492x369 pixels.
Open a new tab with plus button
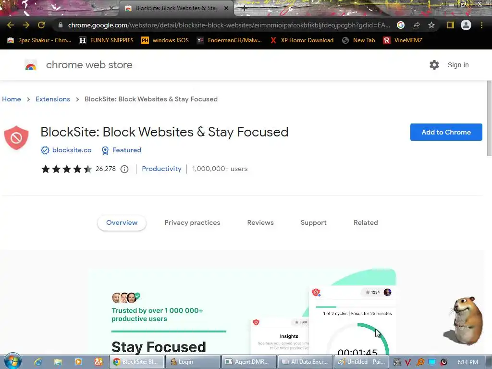tap(245, 8)
